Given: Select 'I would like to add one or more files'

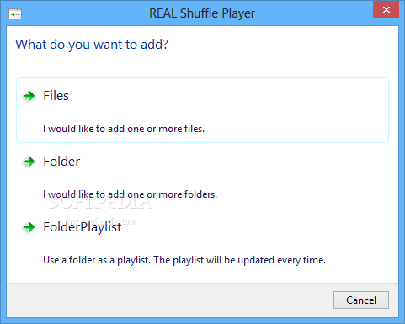Looking at the screenshot, I should coord(124,129).
